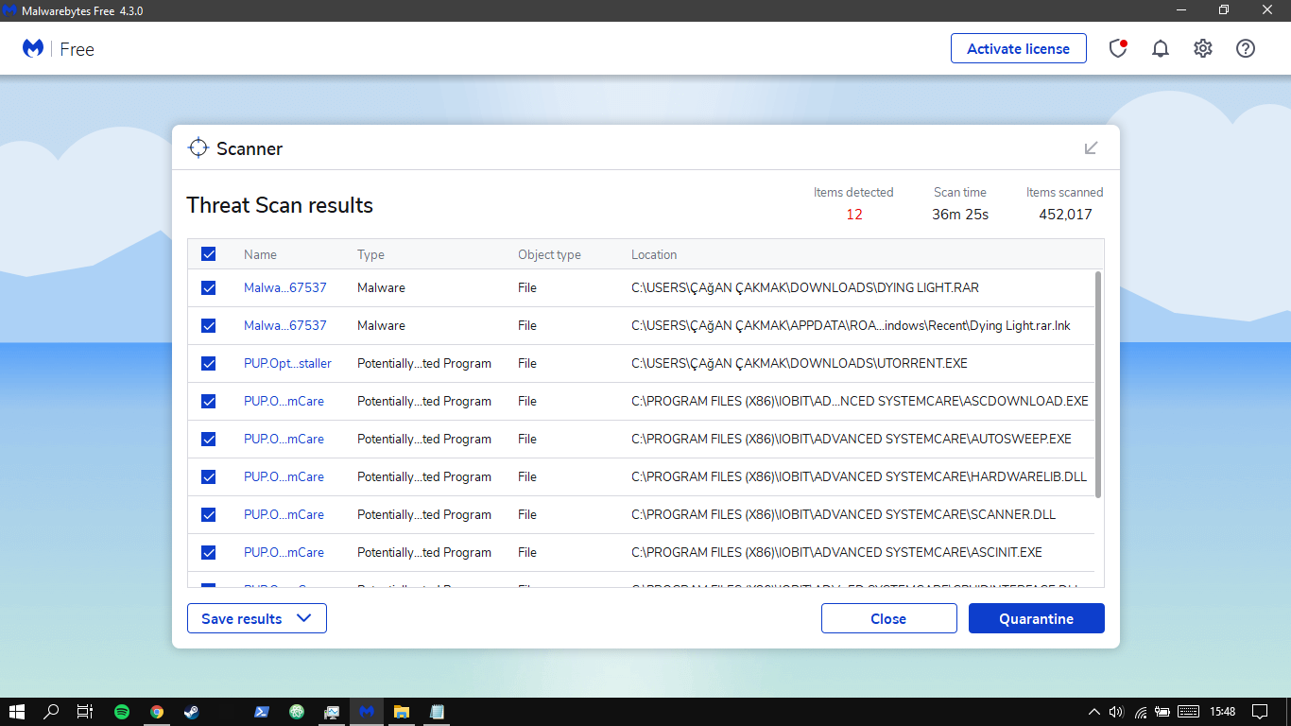Open Steam from the taskbar
Screen dimensions: 1291x726
(191, 712)
